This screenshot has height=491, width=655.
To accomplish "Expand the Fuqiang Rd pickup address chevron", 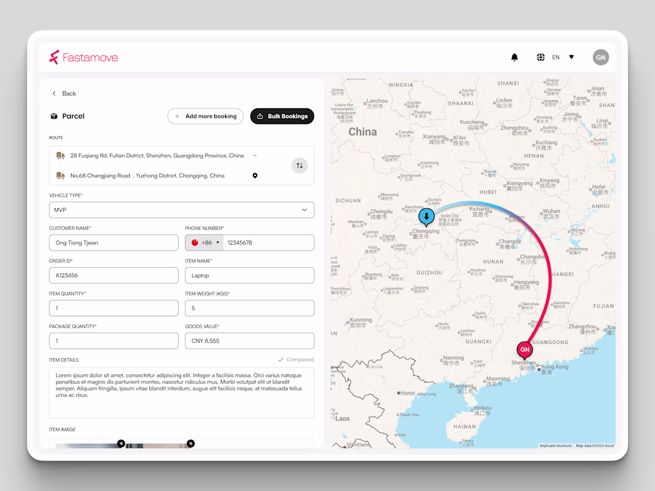I will click(x=255, y=155).
